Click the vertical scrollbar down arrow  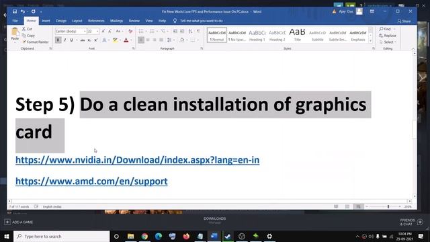415,196
